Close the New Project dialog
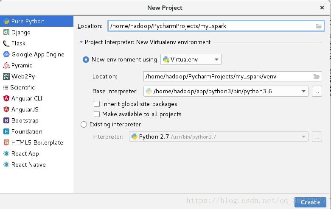The height and width of the screenshot is (209, 331). pos(322,8)
